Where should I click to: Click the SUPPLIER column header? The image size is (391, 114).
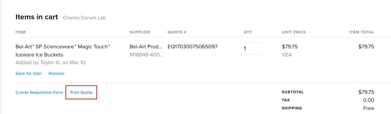coord(140,32)
